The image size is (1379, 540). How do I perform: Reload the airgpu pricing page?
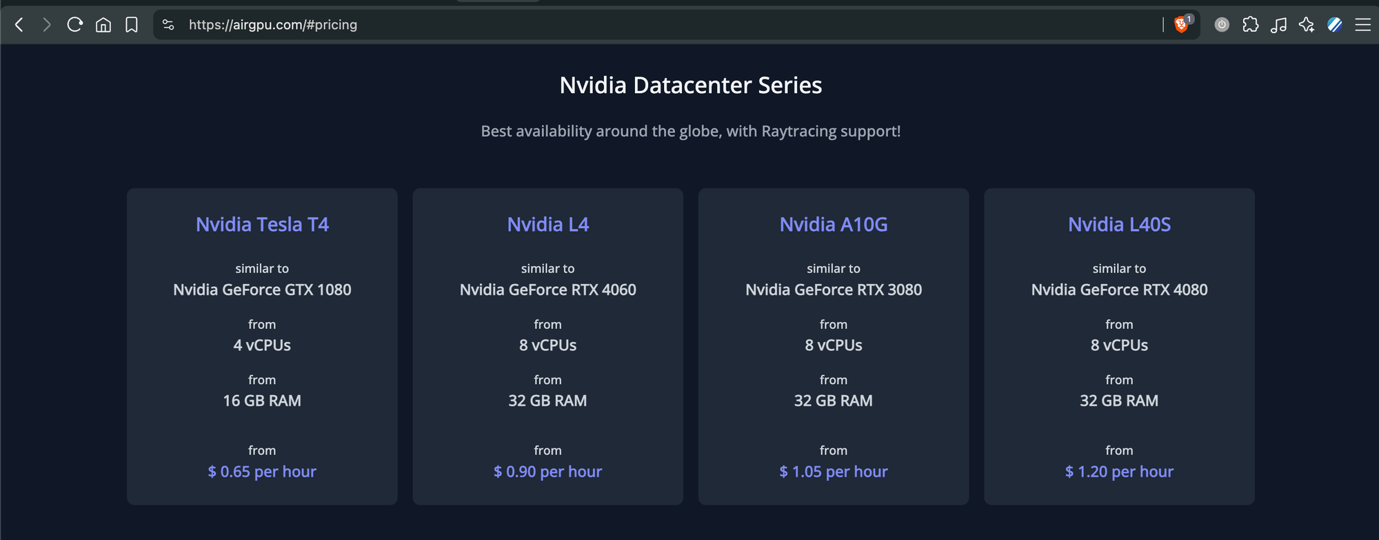[75, 25]
